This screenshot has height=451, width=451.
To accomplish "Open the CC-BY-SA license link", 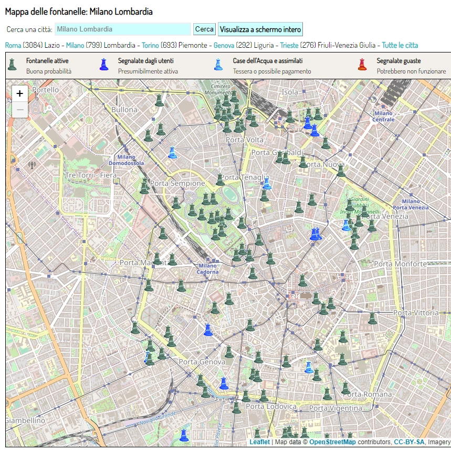I will (x=409, y=442).
